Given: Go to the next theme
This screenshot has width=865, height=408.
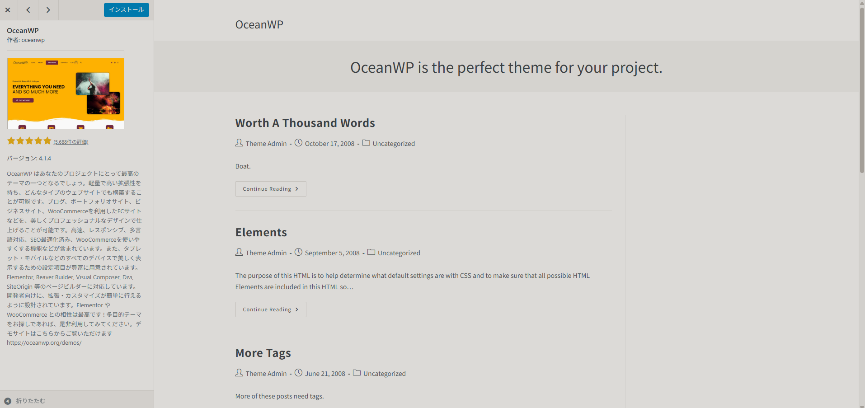Looking at the screenshot, I should pyautogui.click(x=48, y=10).
